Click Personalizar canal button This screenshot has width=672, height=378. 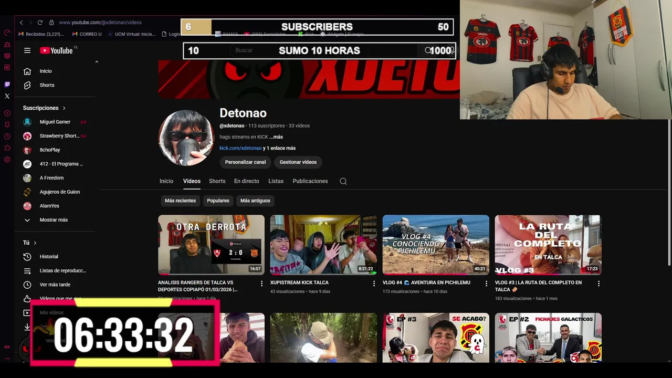[x=245, y=162]
